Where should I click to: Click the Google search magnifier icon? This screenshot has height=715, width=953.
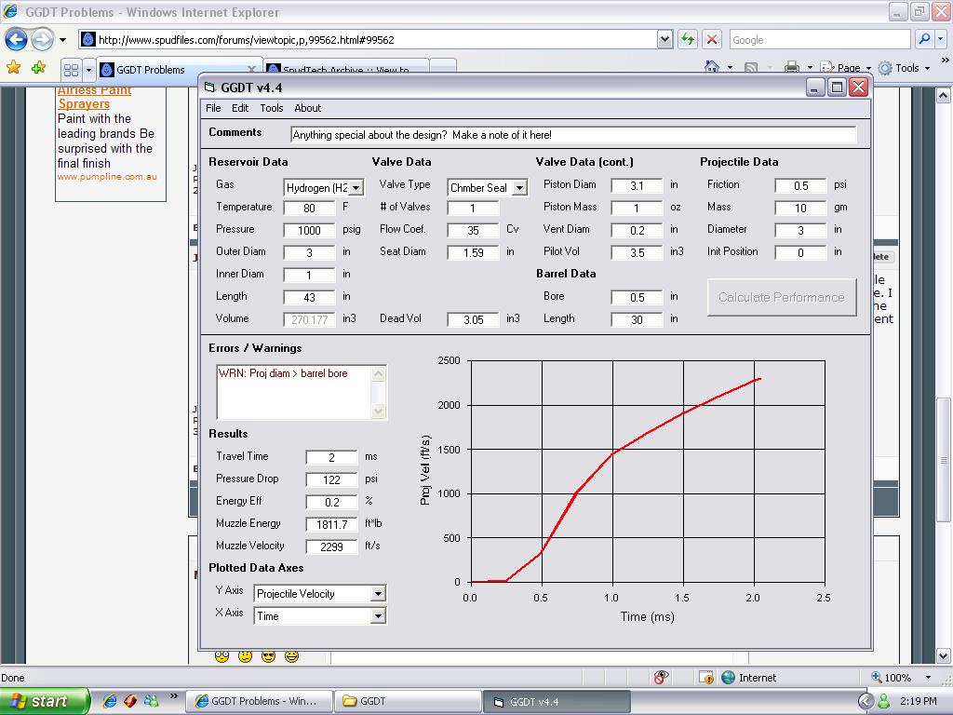(924, 39)
